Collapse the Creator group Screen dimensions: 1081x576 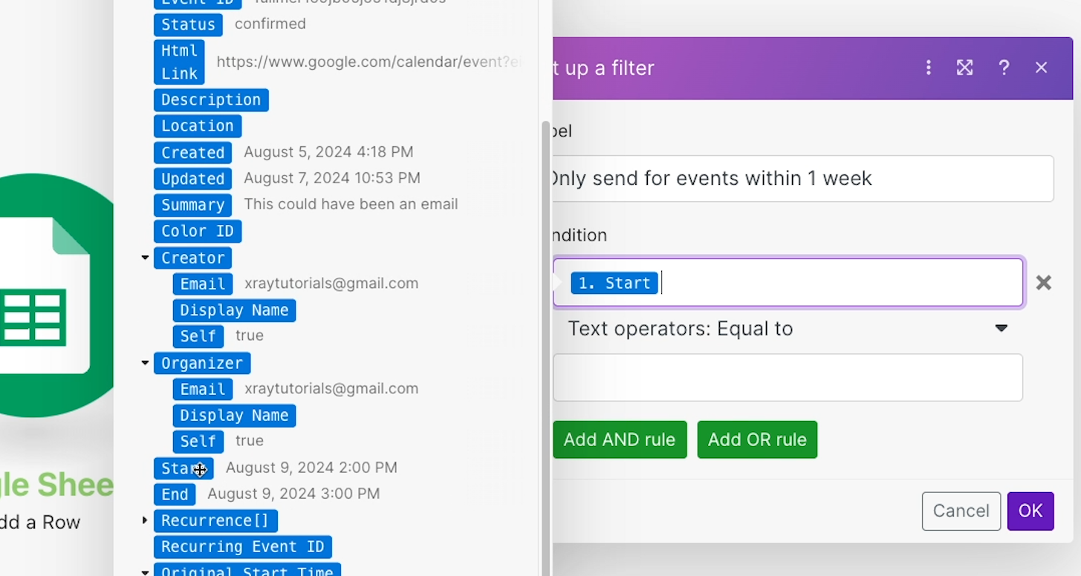(145, 258)
